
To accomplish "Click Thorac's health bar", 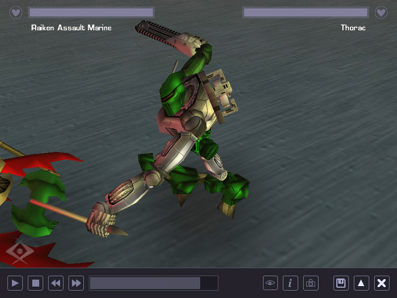I will (306, 12).
